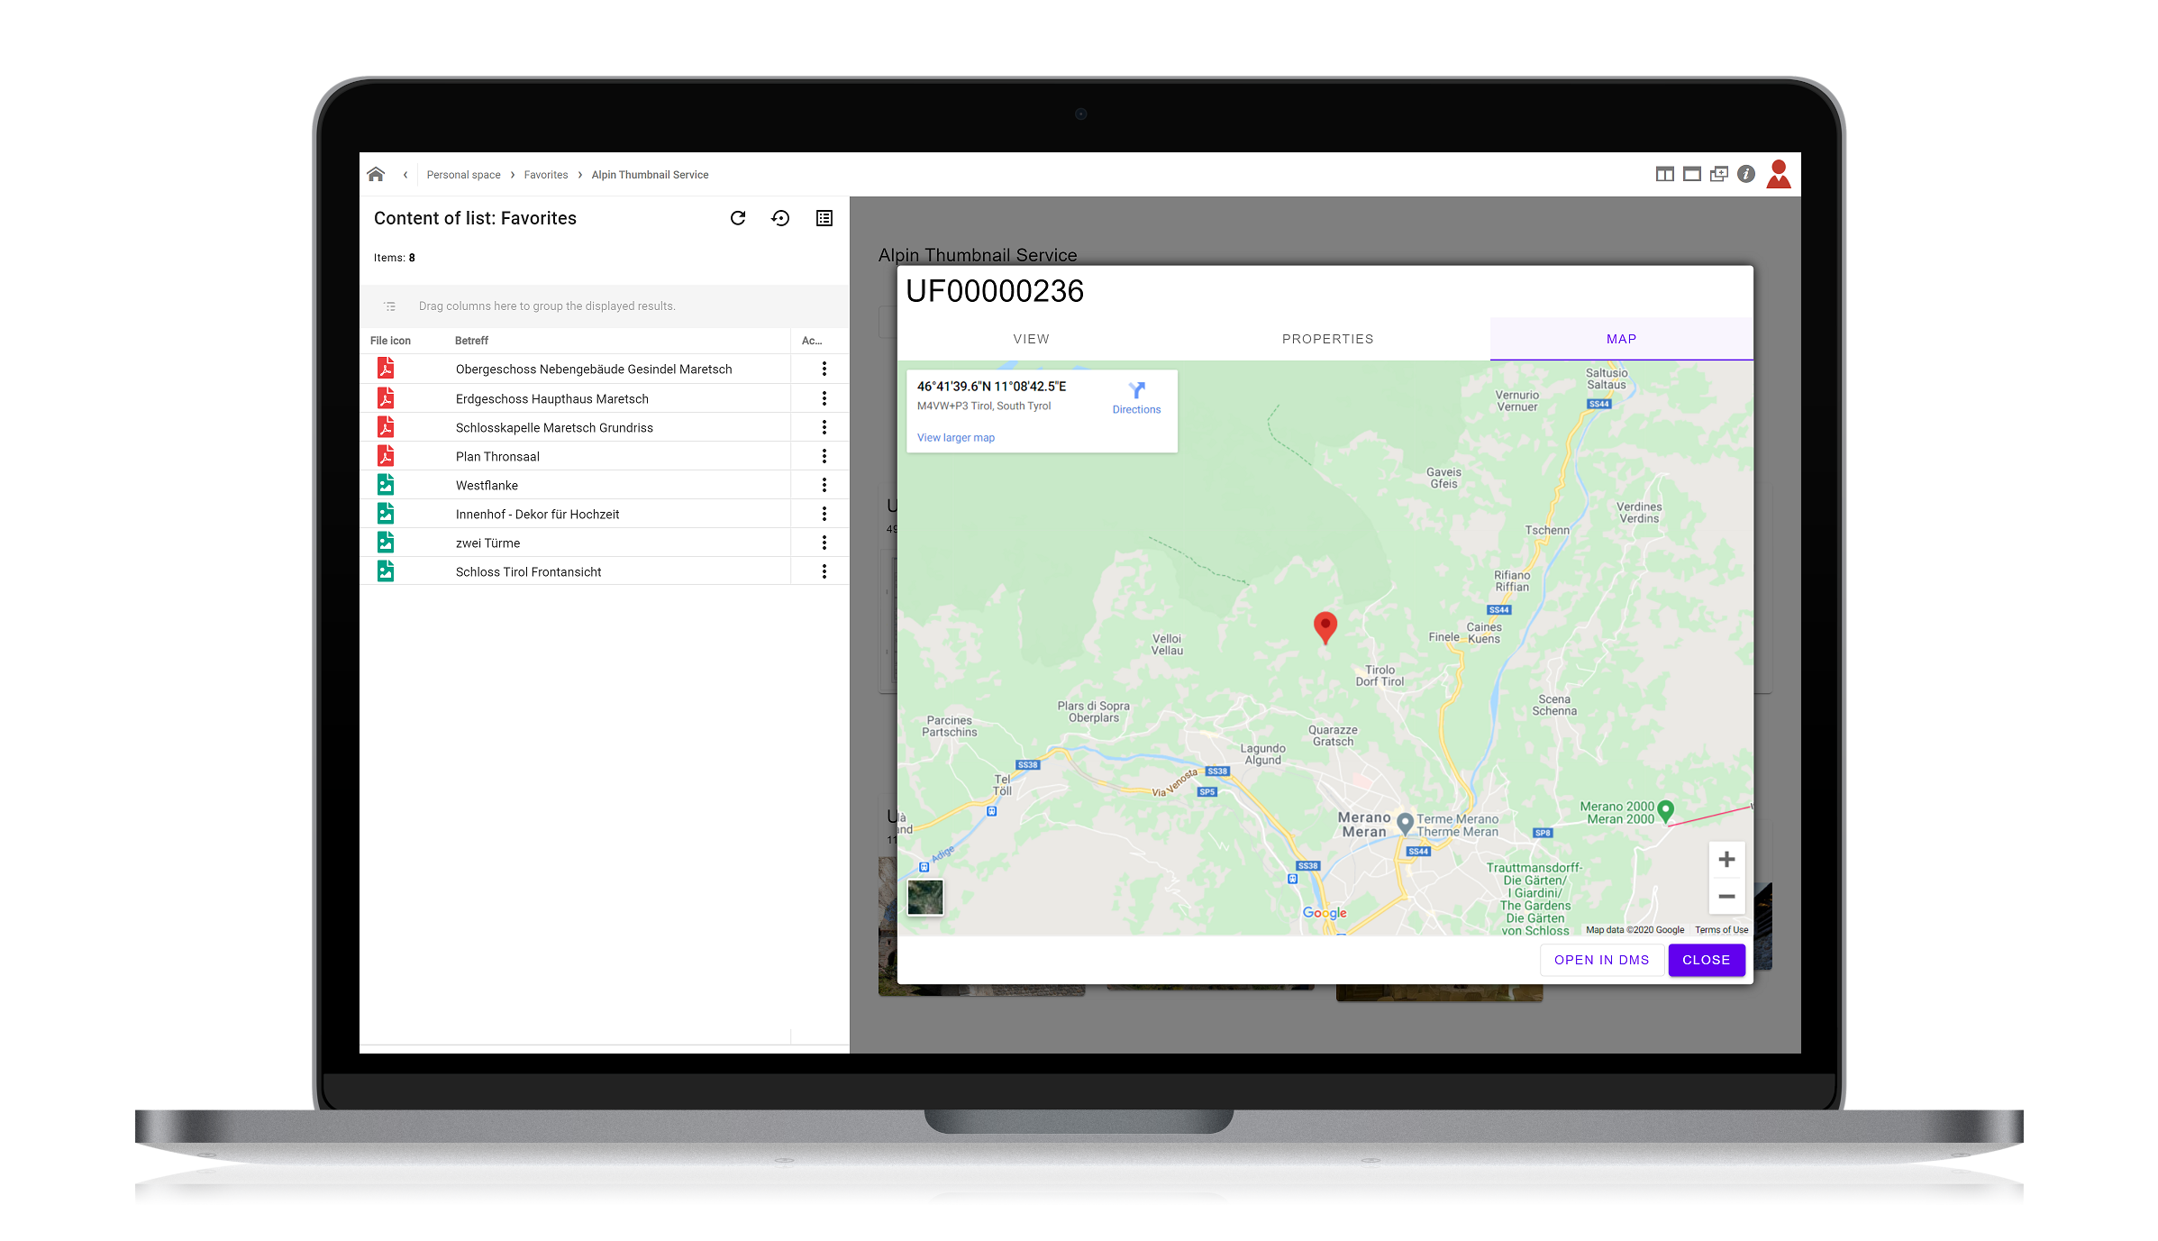Click the help icon in top right
The width and height of the screenshot is (2158, 1241).
pyautogui.click(x=1747, y=173)
